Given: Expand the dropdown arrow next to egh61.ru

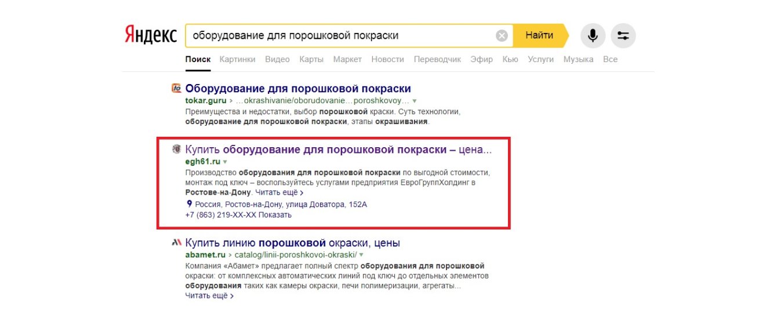Looking at the screenshot, I should pyautogui.click(x=225, y=162).
